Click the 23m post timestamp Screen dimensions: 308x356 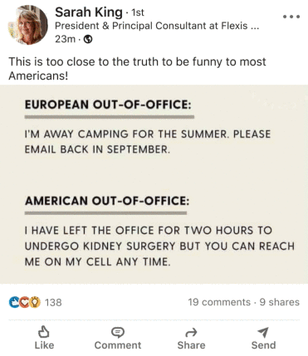pyautogui.click(x=65, y=39)
